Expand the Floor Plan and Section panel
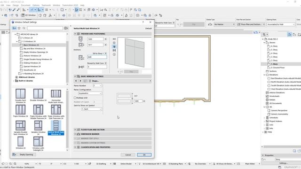301x169 pixels. (x=75, y=130)
